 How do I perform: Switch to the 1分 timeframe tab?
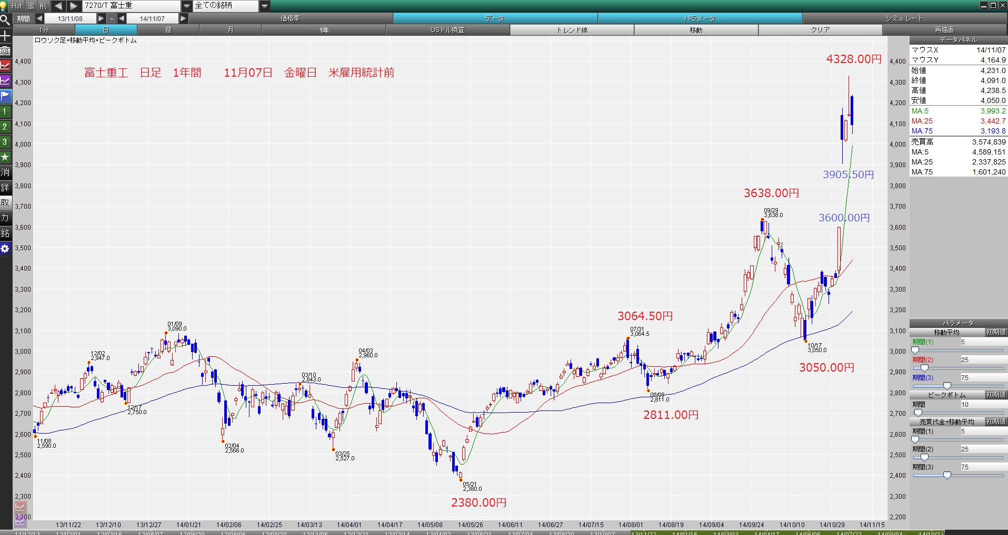click(44, 30)
